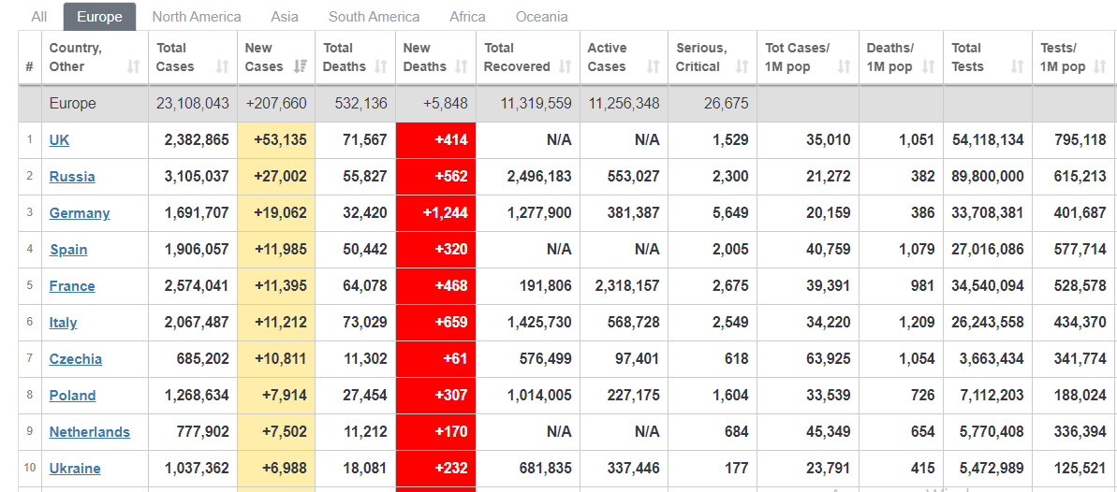Sort by Total Deaths using arrow icon
Screen dimensions: 1117x492
coord(381,66)
